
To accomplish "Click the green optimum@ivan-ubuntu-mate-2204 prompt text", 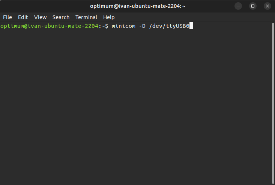I will pyautogui.click(x=49, y=26).
